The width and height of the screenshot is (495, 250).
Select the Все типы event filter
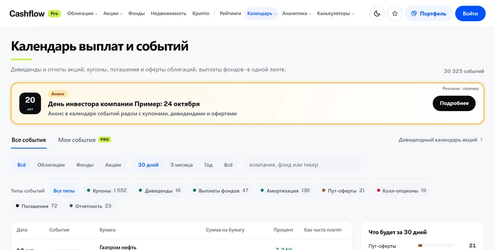[64, 191]
